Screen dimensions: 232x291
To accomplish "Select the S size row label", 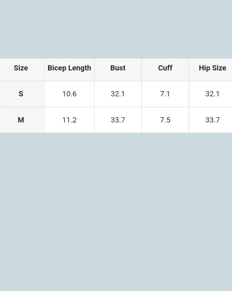I will [21, 94].
